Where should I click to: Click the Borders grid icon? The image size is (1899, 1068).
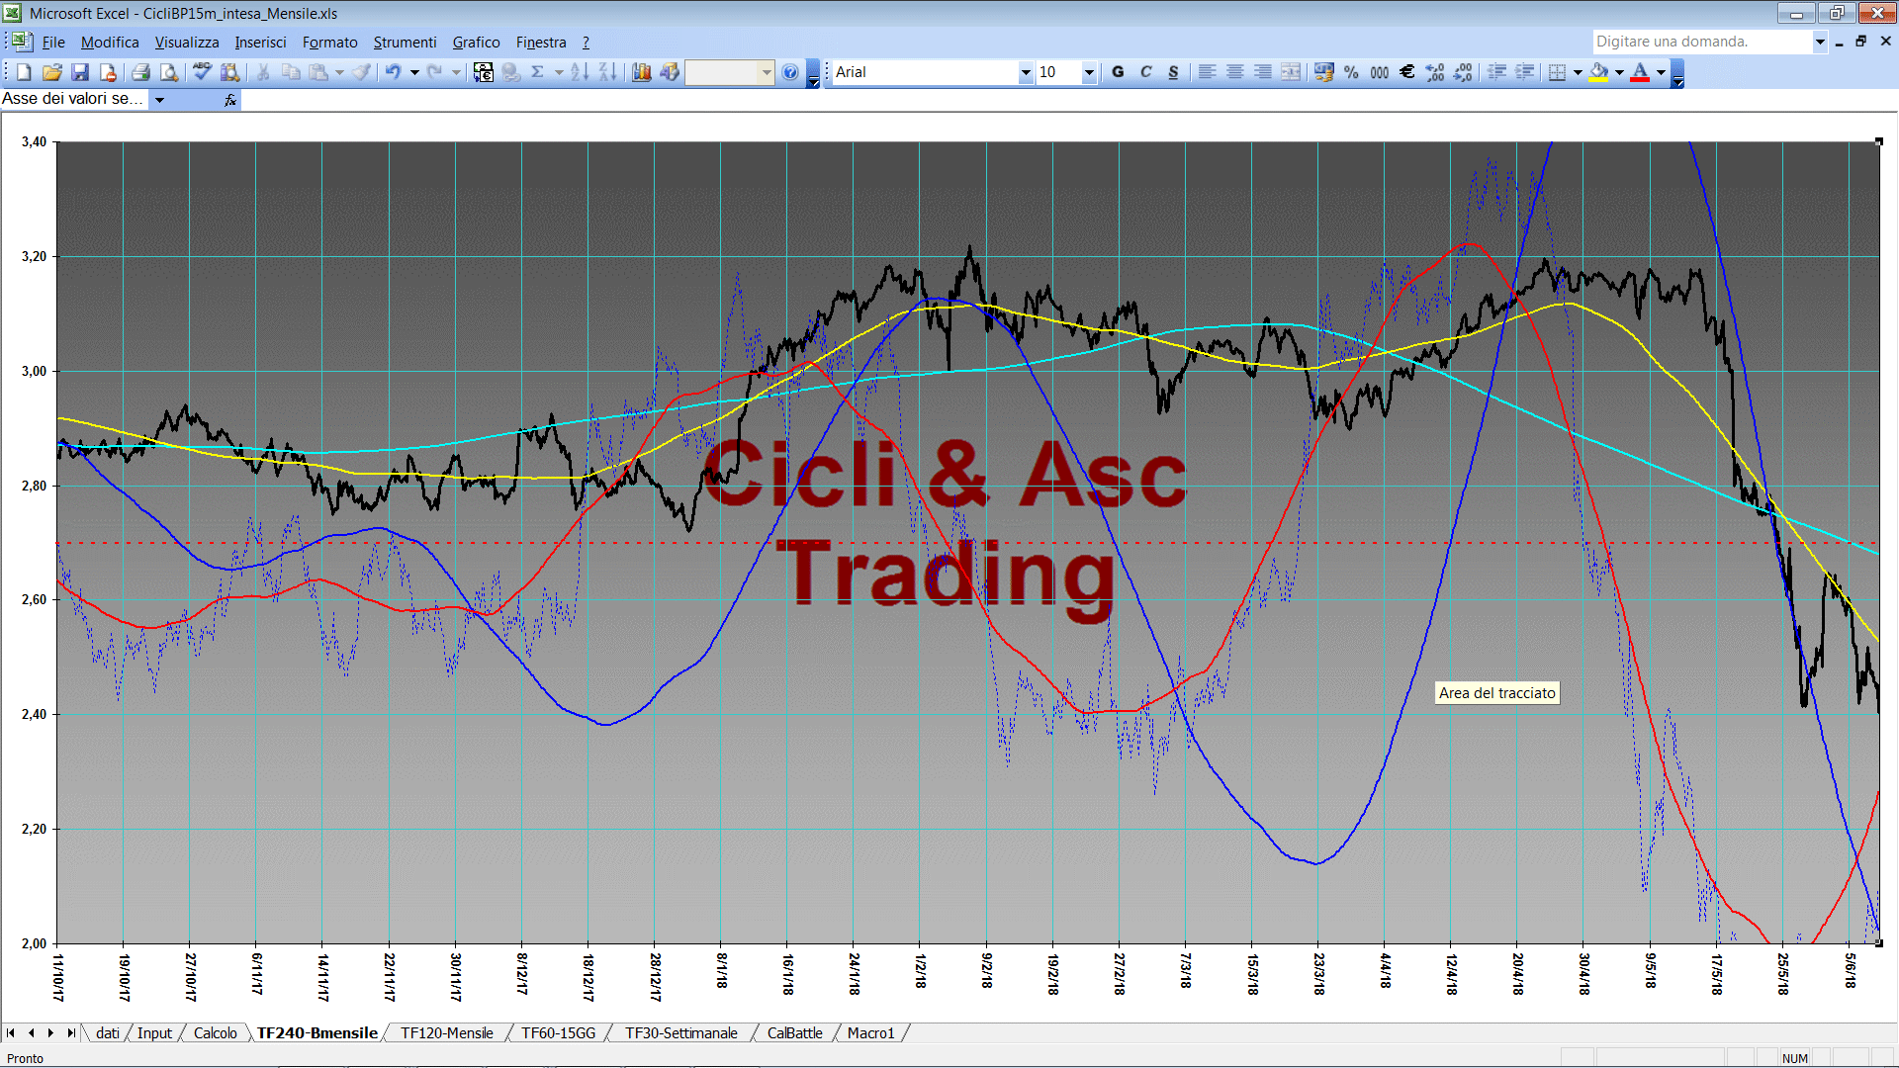tap(1557, 72)
